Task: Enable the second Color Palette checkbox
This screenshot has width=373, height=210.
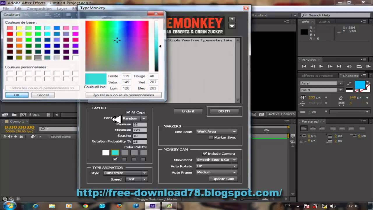Action: 124,159
